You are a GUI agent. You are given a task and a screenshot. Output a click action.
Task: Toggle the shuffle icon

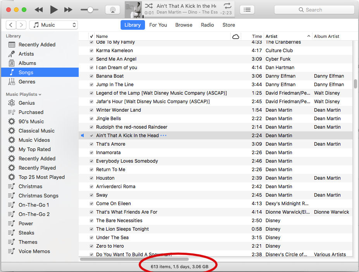(x=149, y=6)
